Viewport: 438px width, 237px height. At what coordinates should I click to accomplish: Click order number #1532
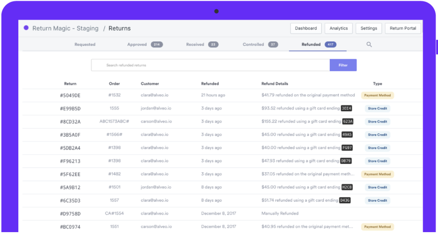coord(114,95)
